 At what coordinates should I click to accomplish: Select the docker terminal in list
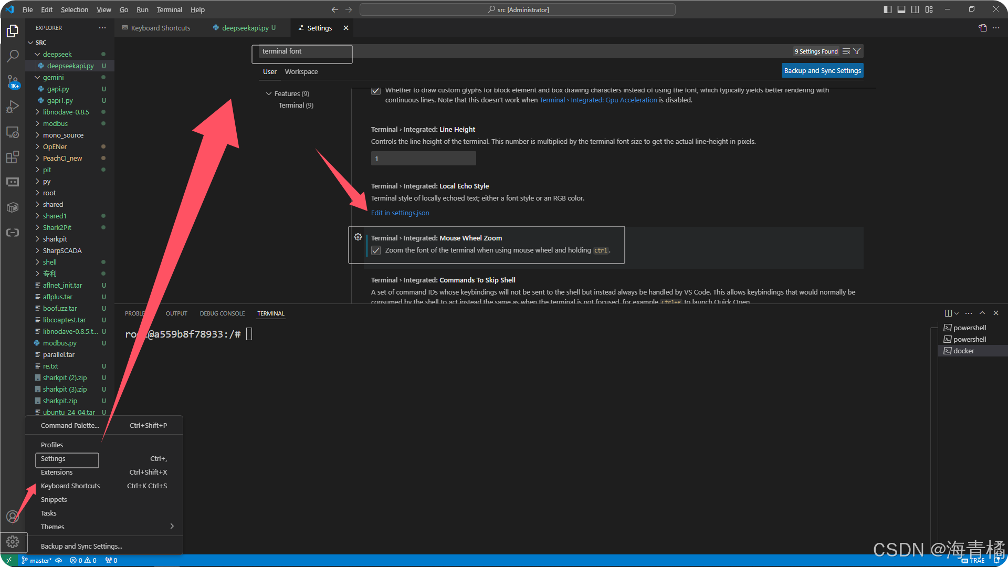[963, 351]
